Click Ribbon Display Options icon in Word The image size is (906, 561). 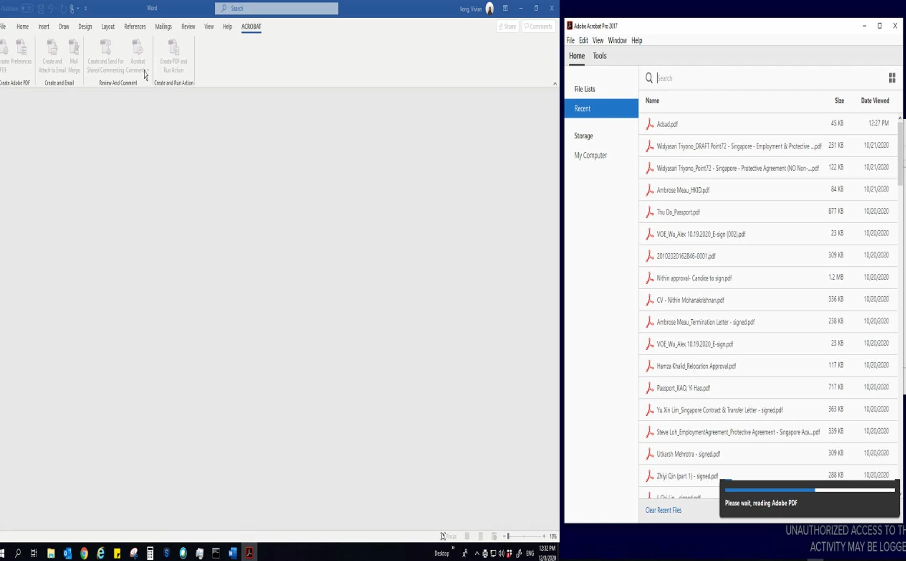[x=505, y=8]
